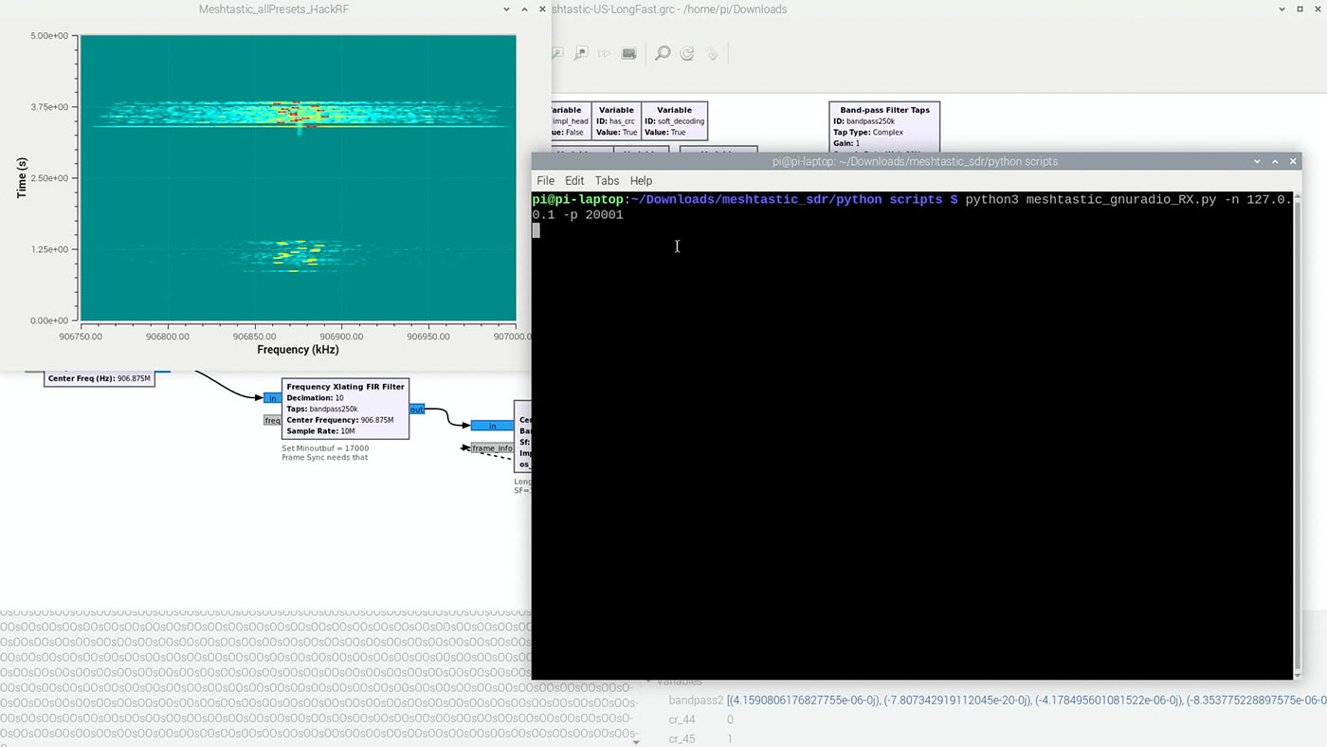Close the pi@pi-laptop terminal window
The image size is (1327, 747).
click(1292, 162)
